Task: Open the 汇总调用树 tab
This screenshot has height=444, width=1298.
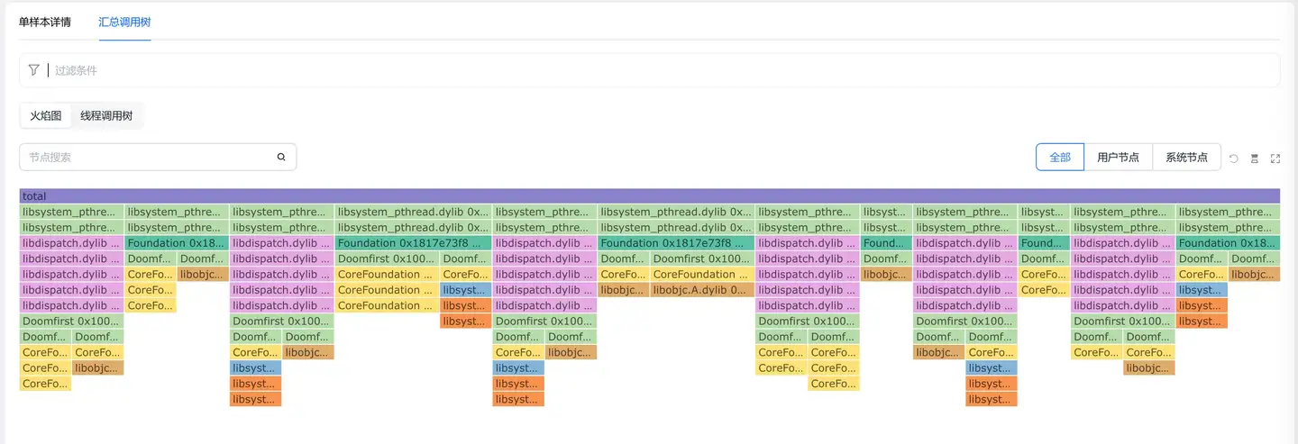Action: pos(124,22)
